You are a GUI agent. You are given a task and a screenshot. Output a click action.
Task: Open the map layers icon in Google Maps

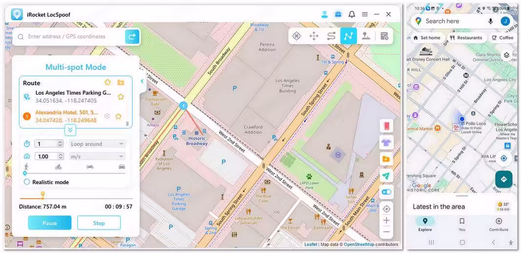(506, 55)
